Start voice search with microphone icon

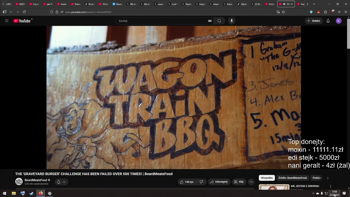[x=232, y=21]
